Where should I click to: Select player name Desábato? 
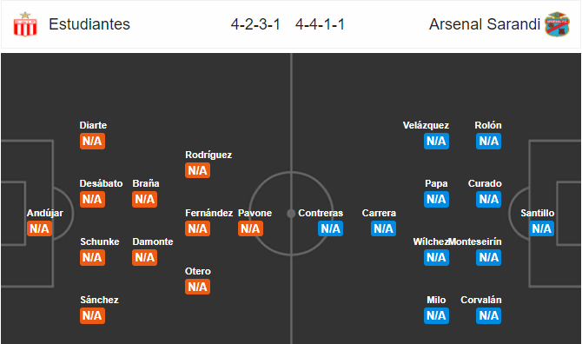click(x=101, y=183)
